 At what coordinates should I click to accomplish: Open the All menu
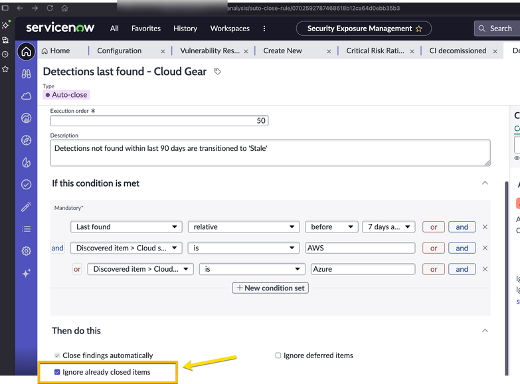pyautogui.click(x=114, y=29)
